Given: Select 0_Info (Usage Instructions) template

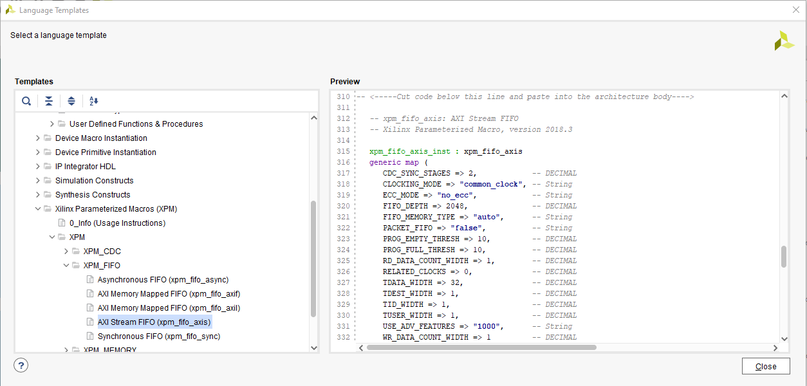Looking at the screenshot, I should coord(118,223).
